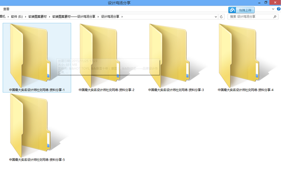281x184 pixels.
Task: Open the help question mark icon
Action: pyautogui.click(x=279, y=9)
